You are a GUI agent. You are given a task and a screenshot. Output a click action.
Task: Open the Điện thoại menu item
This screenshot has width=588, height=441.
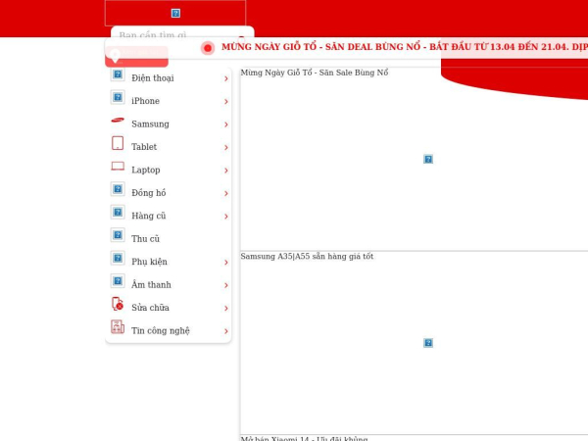pyautogui.click(x=169, y=78)
